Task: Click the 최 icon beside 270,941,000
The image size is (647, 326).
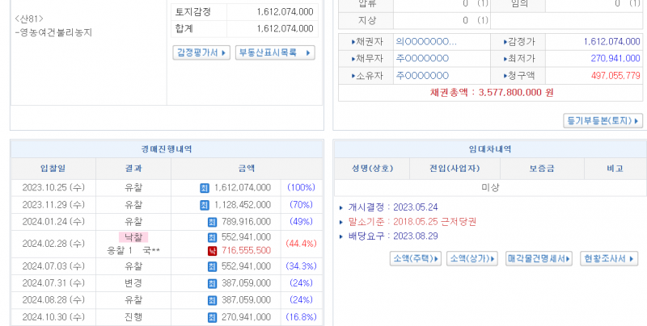Action: coord(213,318)
